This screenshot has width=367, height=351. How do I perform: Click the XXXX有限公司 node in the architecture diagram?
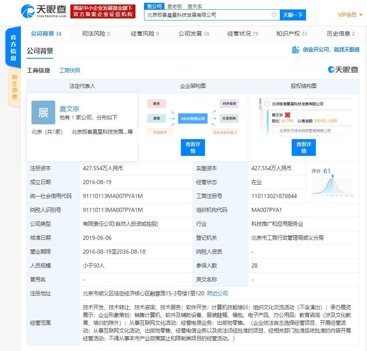(193, 118)
